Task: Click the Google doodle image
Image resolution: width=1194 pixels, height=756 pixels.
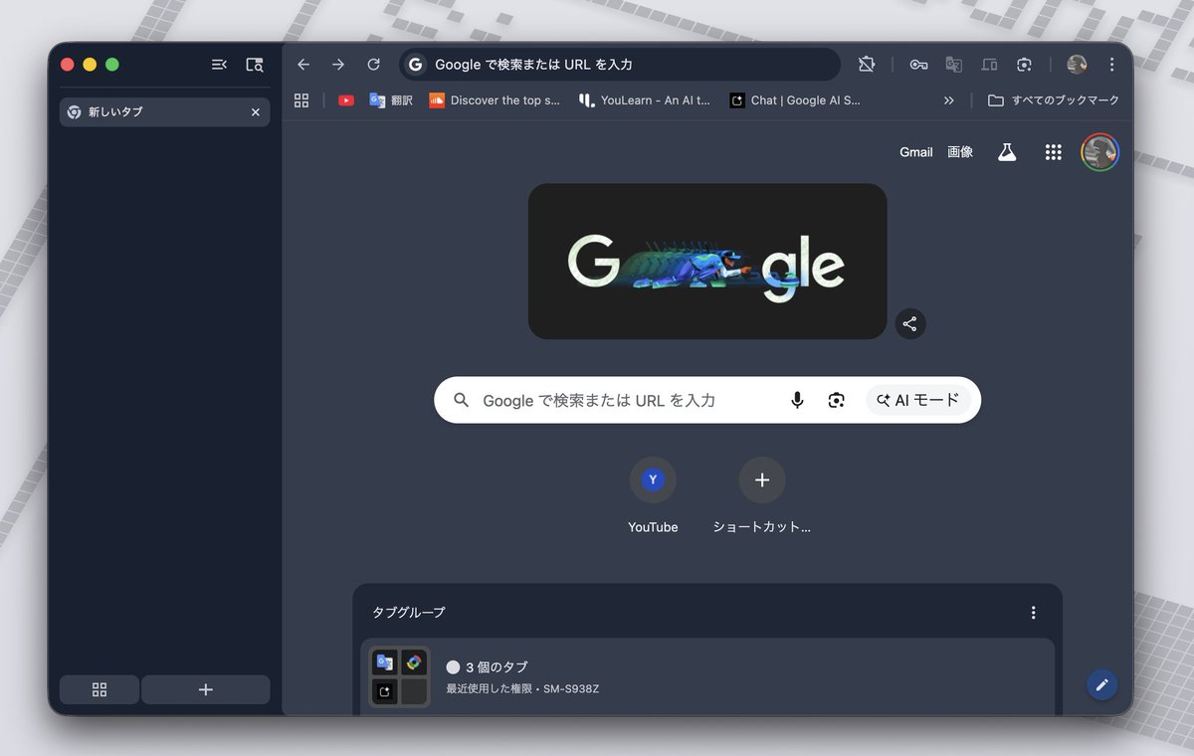Action: [707, 261]
